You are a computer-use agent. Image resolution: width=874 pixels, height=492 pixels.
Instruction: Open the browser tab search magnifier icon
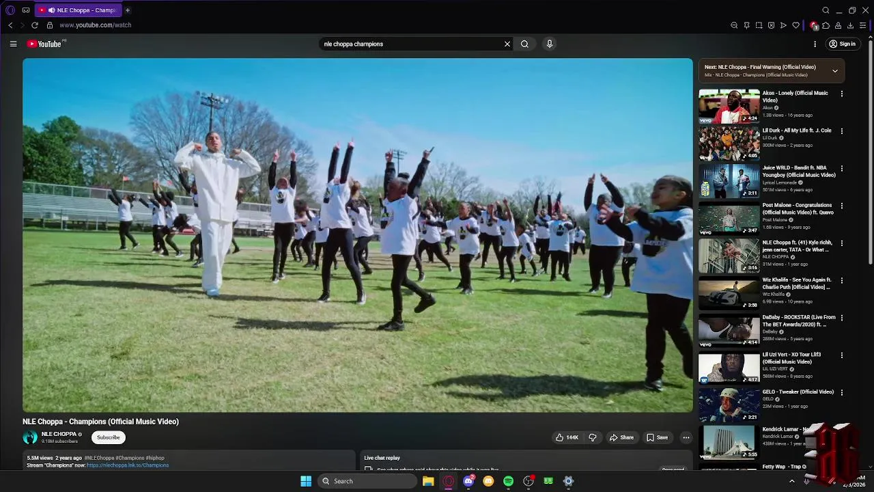(x=826, y=10)
